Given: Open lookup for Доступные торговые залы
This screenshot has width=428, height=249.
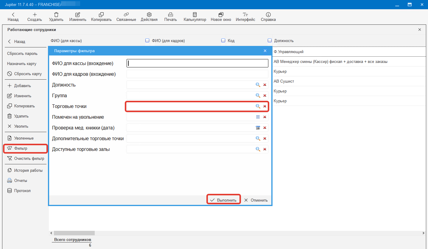Looking at the screenshot, I should pos(258,149).
